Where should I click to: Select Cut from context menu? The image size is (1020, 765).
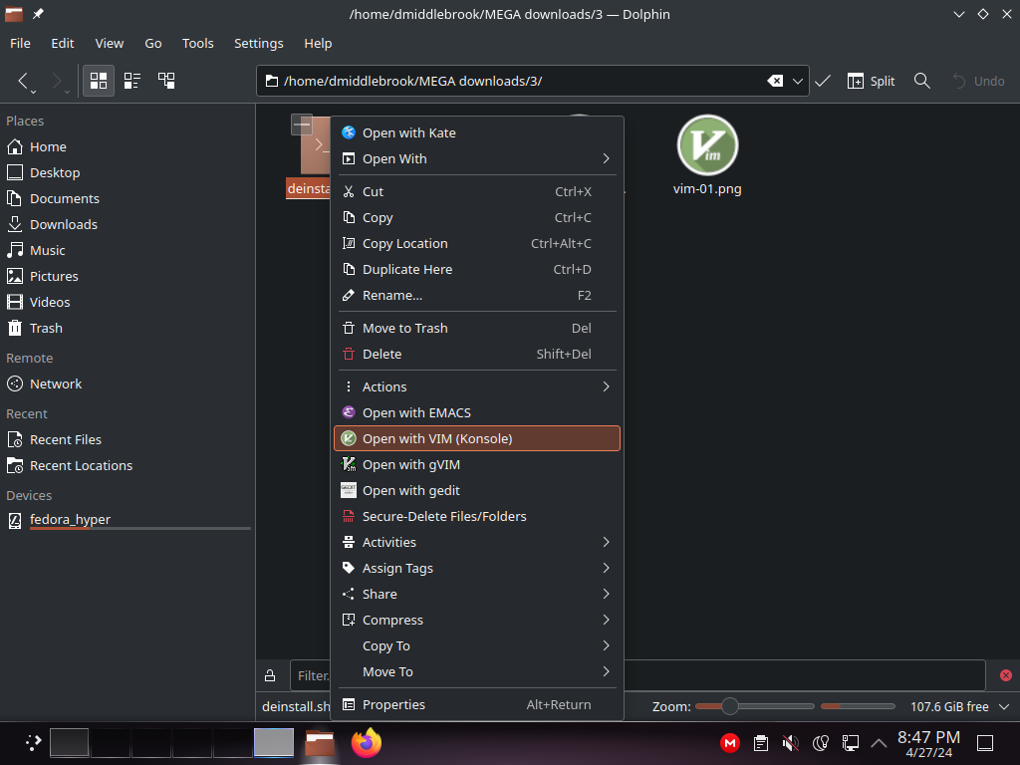[x=477, y=191]
